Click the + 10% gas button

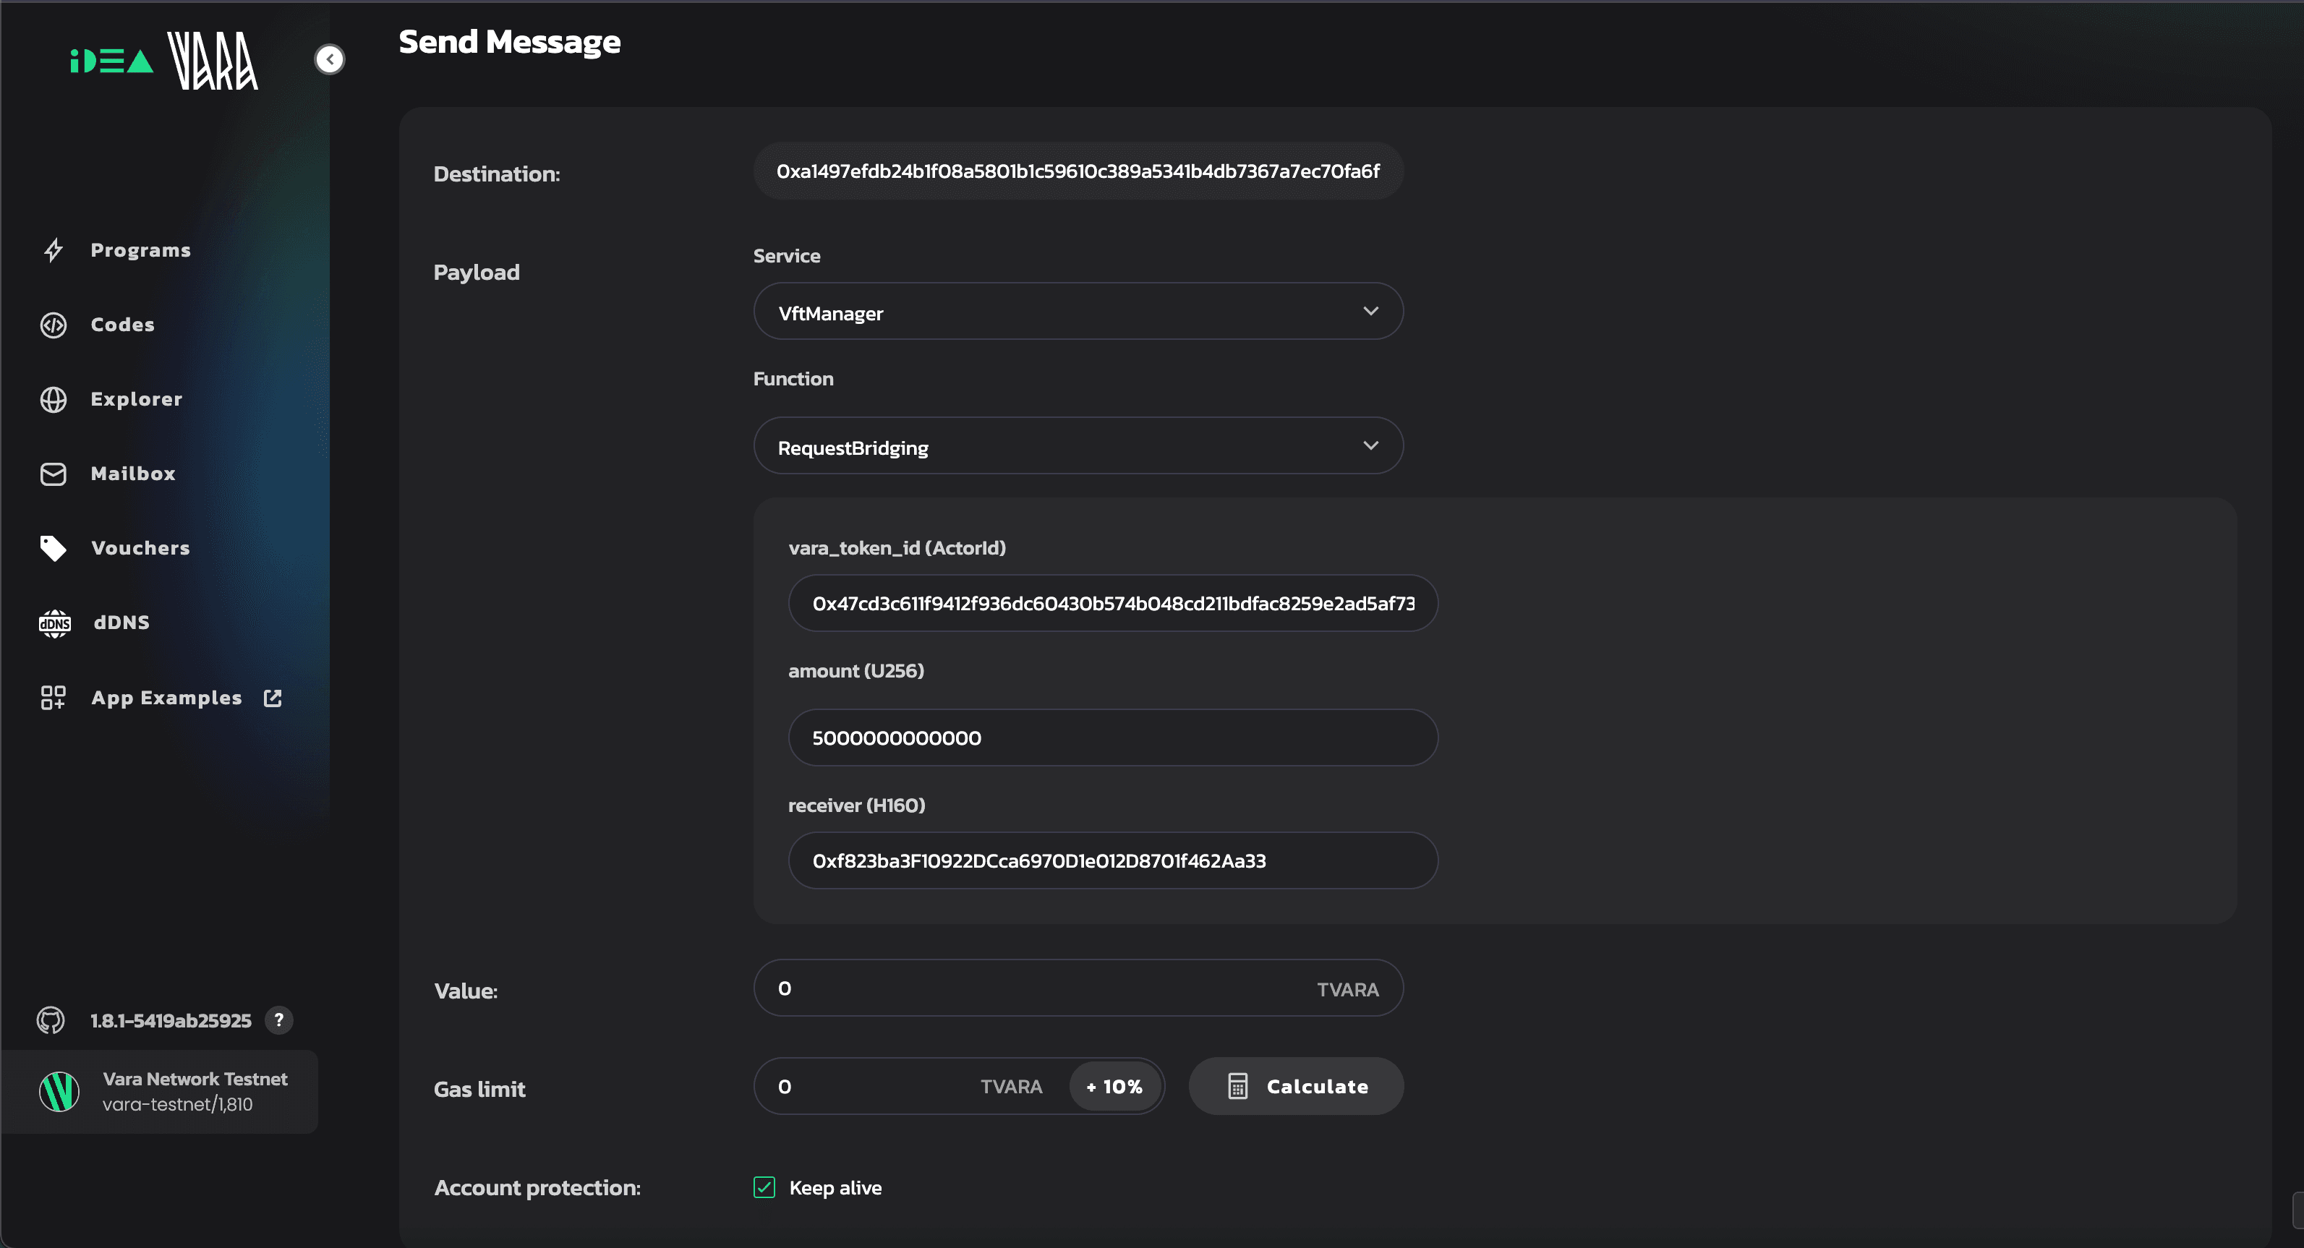(1114, 1086)
